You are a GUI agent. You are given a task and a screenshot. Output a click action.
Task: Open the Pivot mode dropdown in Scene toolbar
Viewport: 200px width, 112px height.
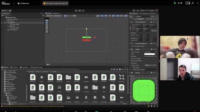[x=50, y=16]
